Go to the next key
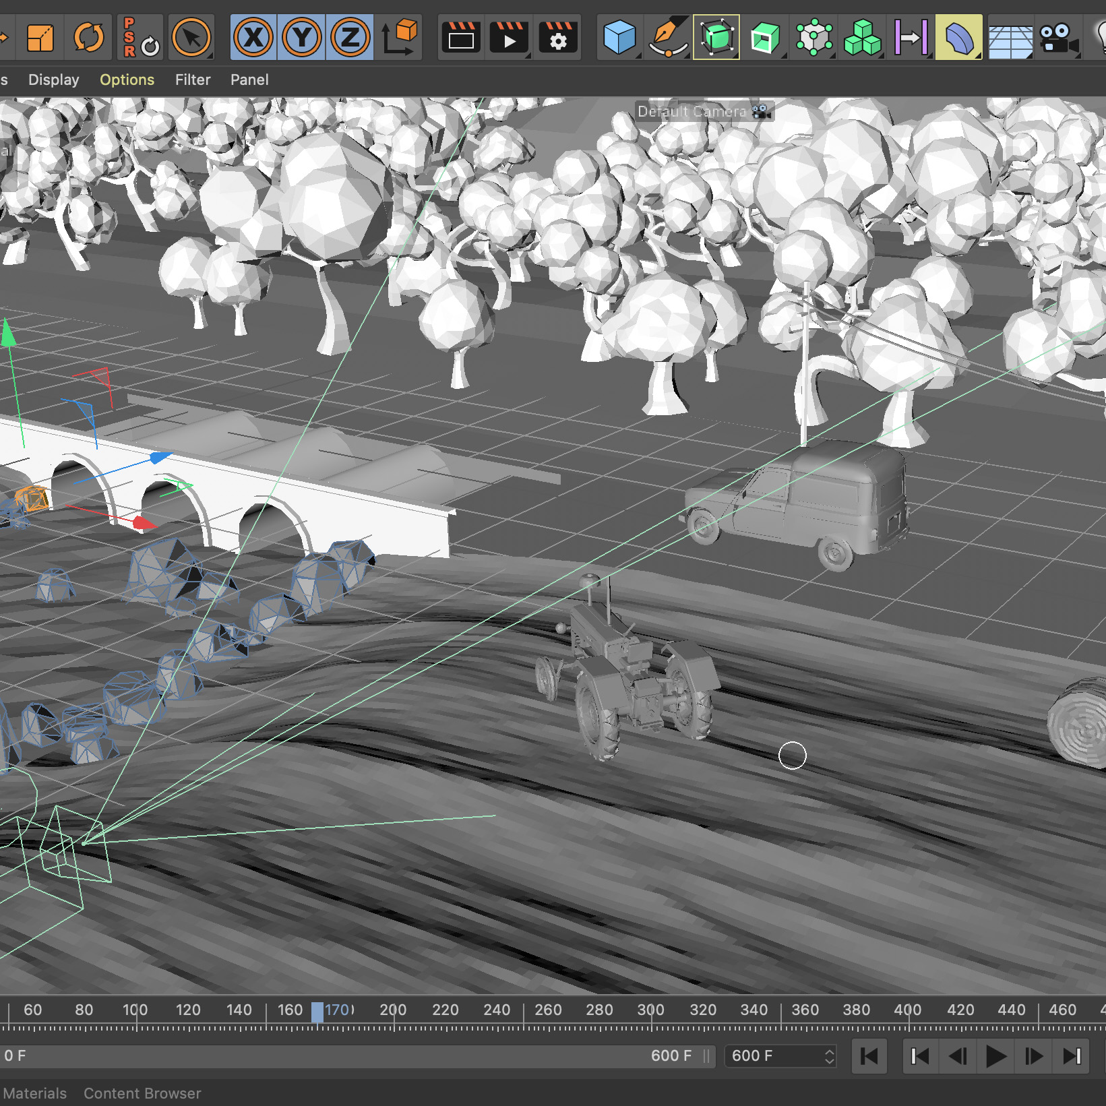 click(1072, 1056)
